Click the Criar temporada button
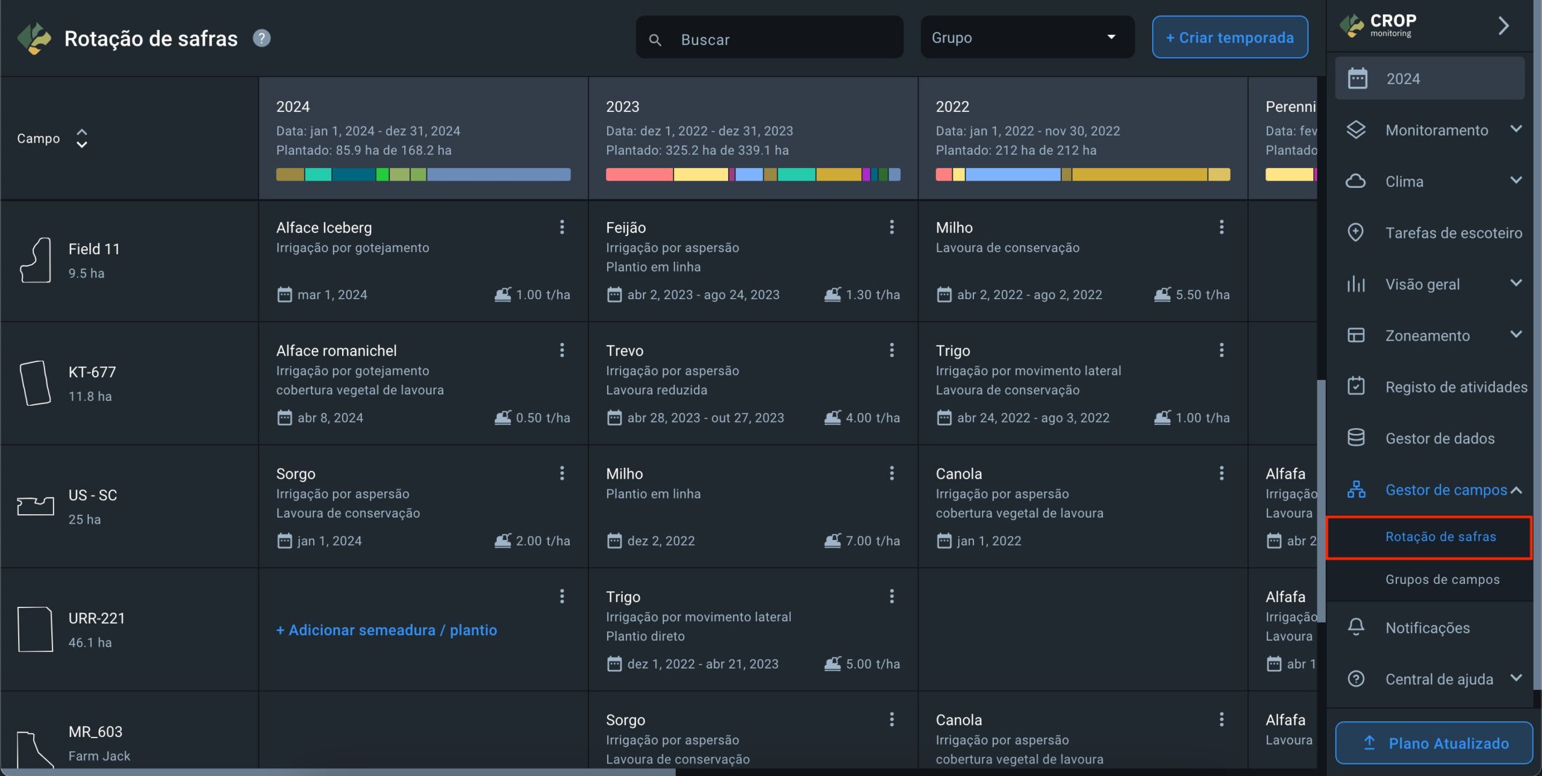1542x776 pixels. click(x=1229, y=37)
